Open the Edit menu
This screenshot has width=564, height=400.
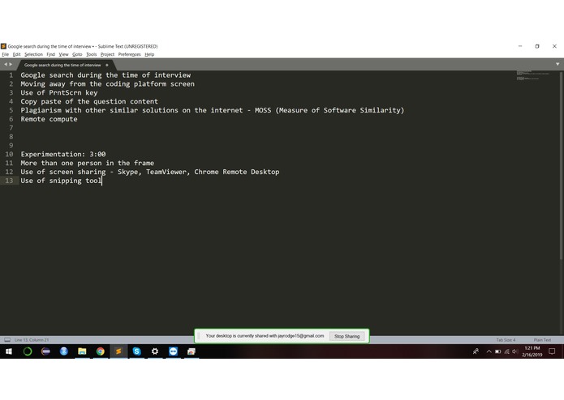(16, 54)
